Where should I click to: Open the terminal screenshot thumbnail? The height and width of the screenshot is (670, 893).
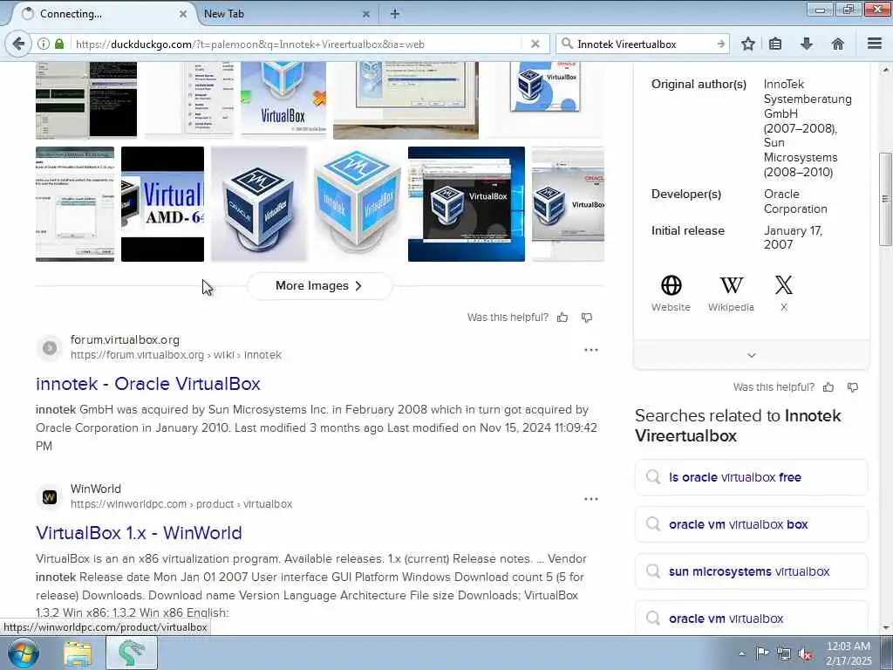[x=86, y=99]
